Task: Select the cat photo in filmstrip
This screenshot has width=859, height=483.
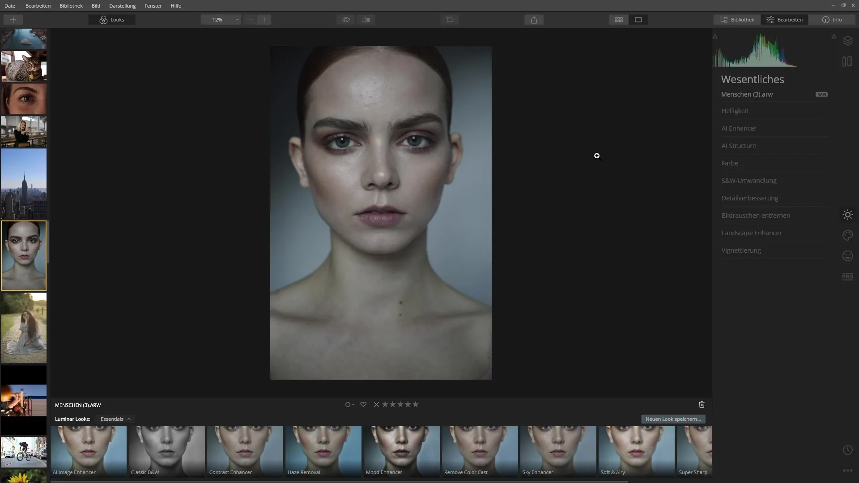Action: tap(24, 66)
